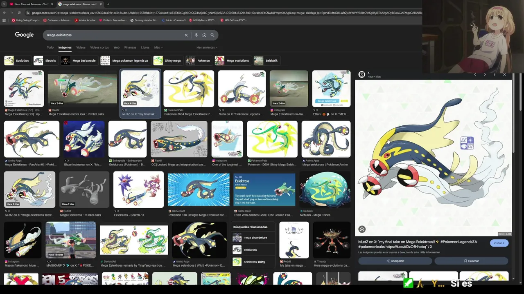
Task: Expand the Herramientas dropdown
Action: pyautogui.click(x=207, y=47)
